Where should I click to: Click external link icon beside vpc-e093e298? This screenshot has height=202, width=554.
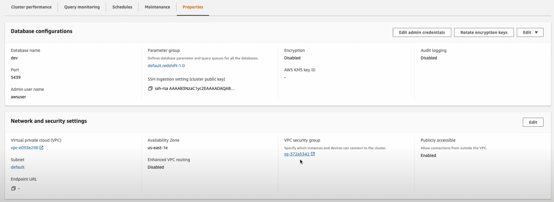(x=42, y=148)
